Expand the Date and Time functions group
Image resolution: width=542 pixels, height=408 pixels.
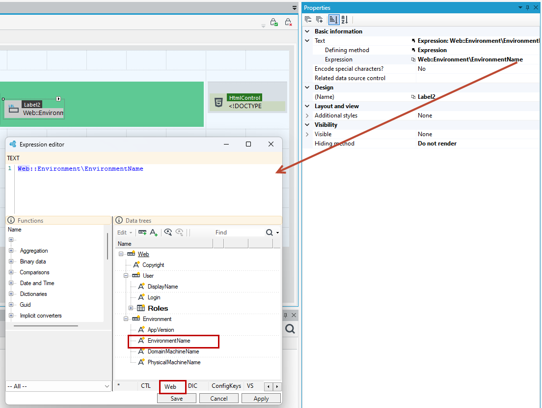click(11, 283)
